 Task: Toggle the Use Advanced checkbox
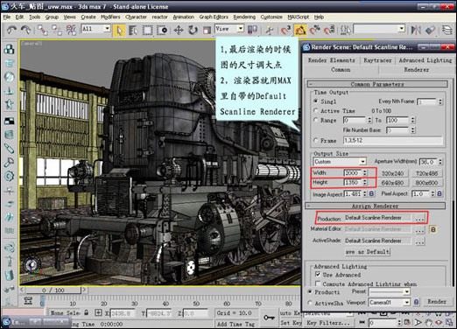click(318, 275)
